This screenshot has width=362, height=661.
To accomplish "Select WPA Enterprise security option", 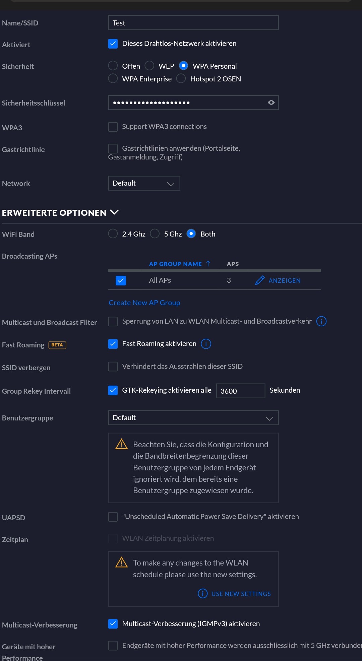I will click(113, 79).
